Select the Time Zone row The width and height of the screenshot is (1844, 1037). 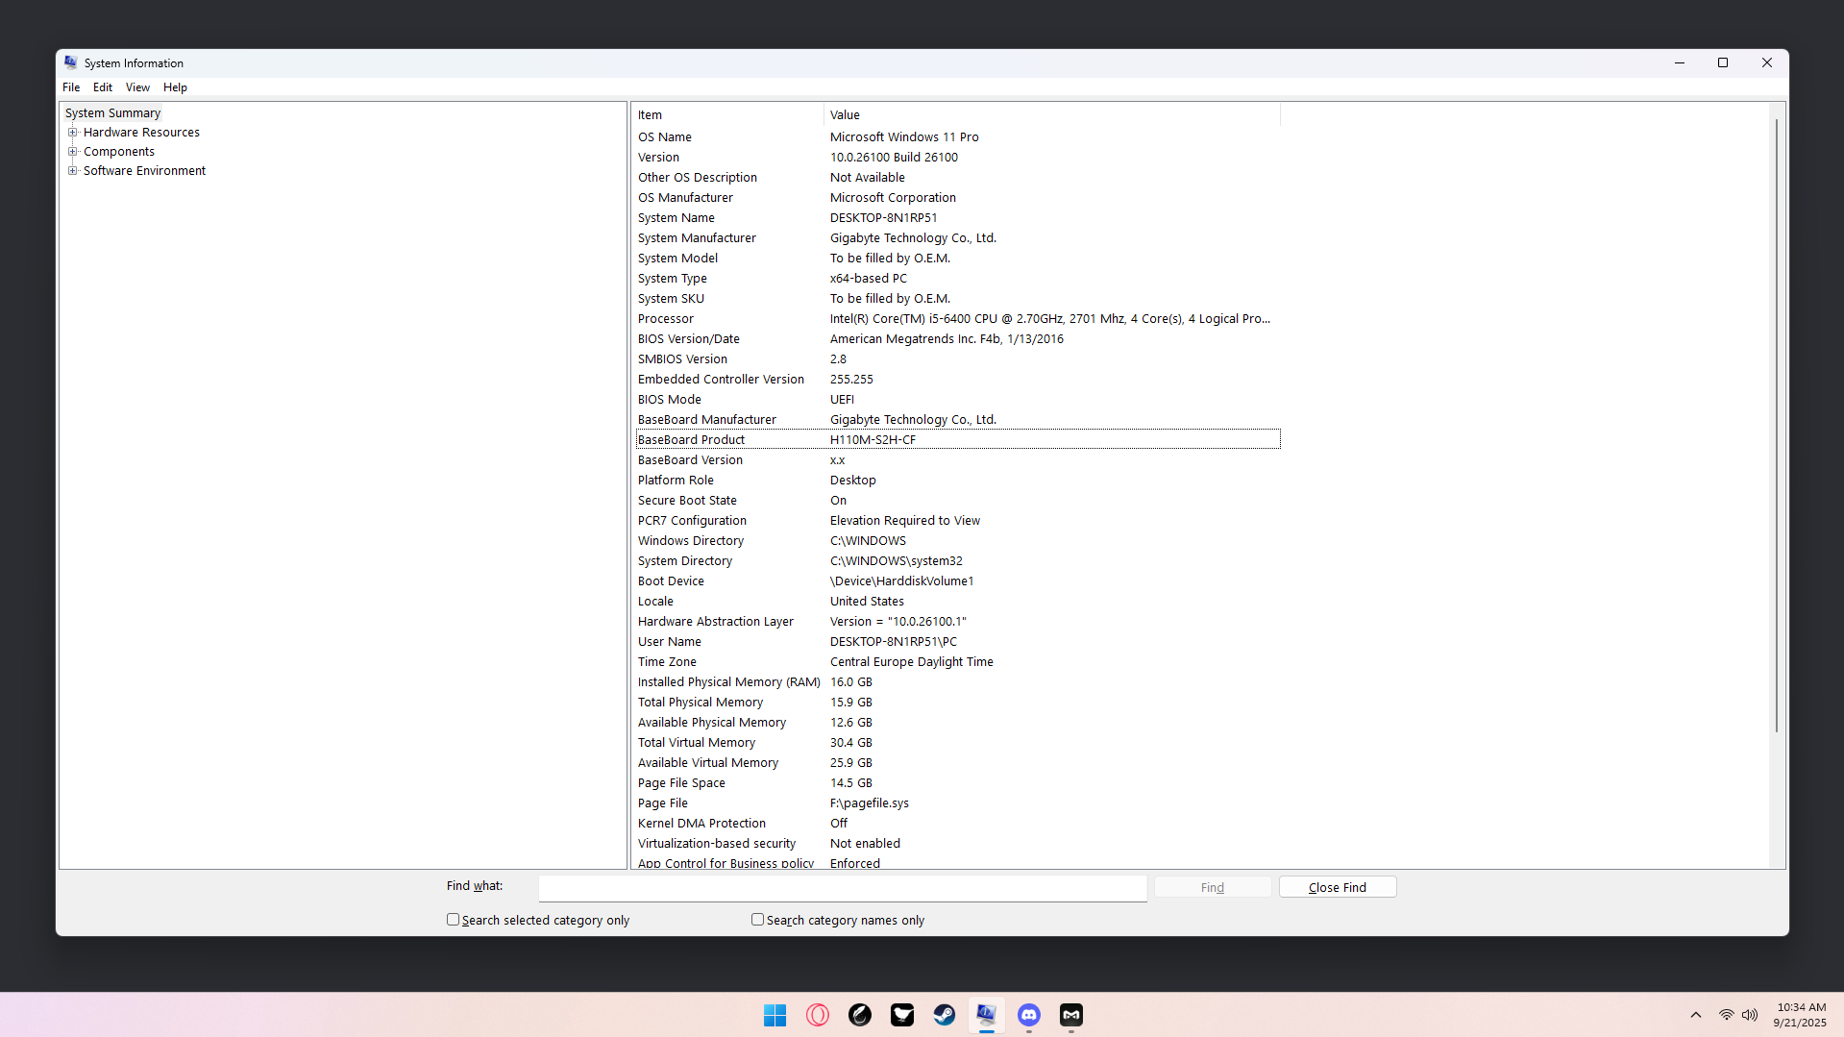click(x=958, y=662)
